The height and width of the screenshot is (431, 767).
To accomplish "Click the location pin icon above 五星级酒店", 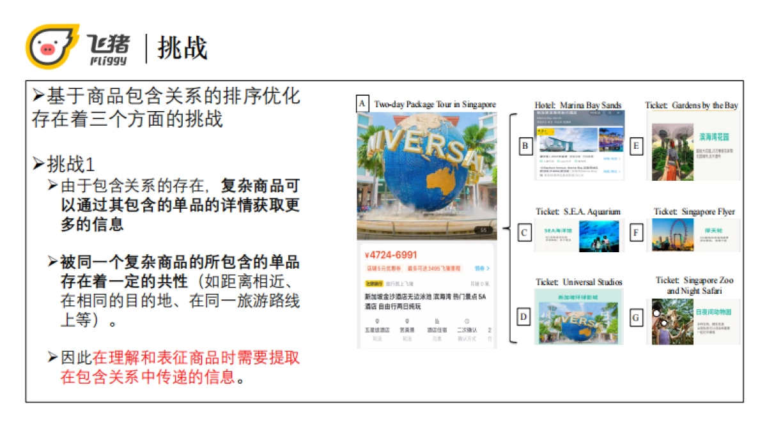I will tap(376, 321).
